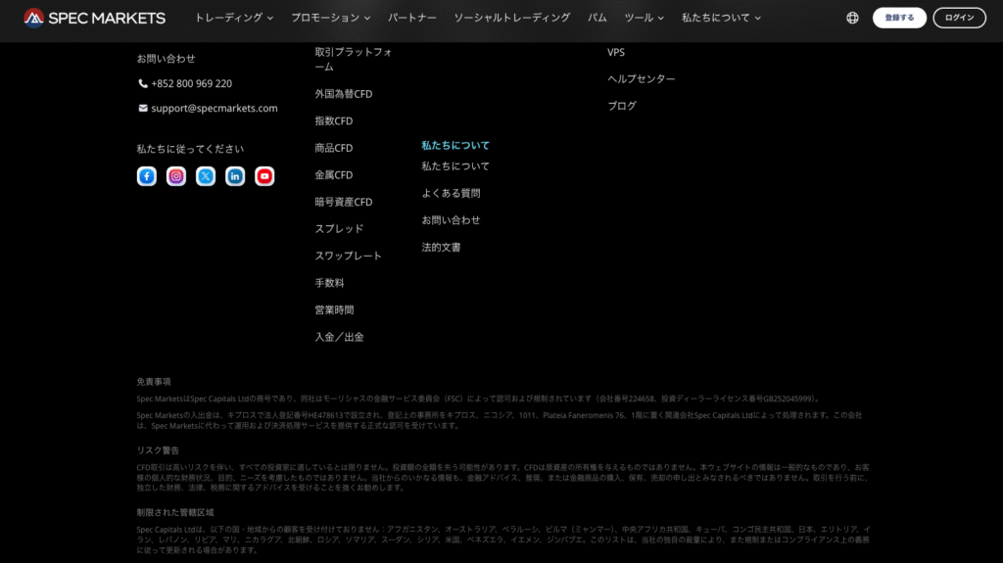Click the 免責事項 heading
The width and height of the screenshot is (1003, 563).
click(154, 382)
